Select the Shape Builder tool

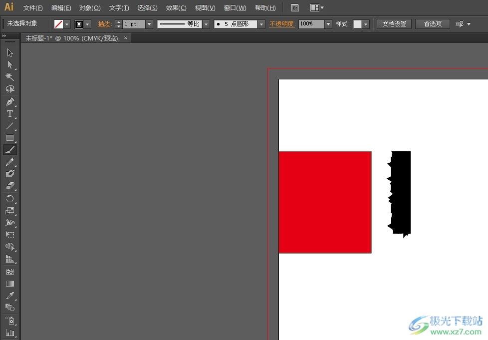10,247
